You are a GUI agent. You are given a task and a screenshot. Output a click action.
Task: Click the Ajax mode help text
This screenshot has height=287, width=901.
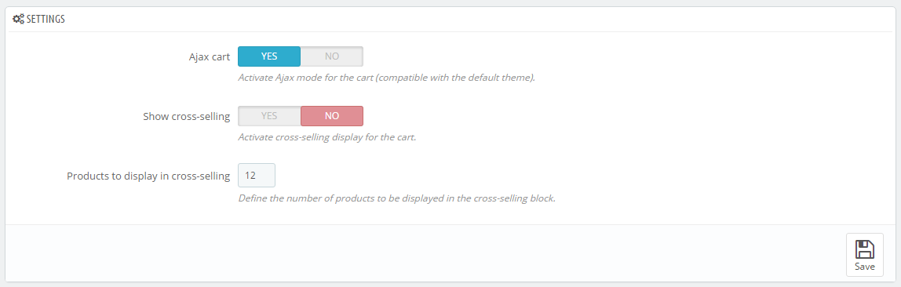click(387, 78)
